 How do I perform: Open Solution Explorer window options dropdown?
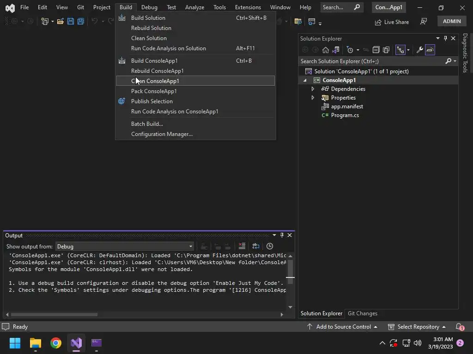438,38
